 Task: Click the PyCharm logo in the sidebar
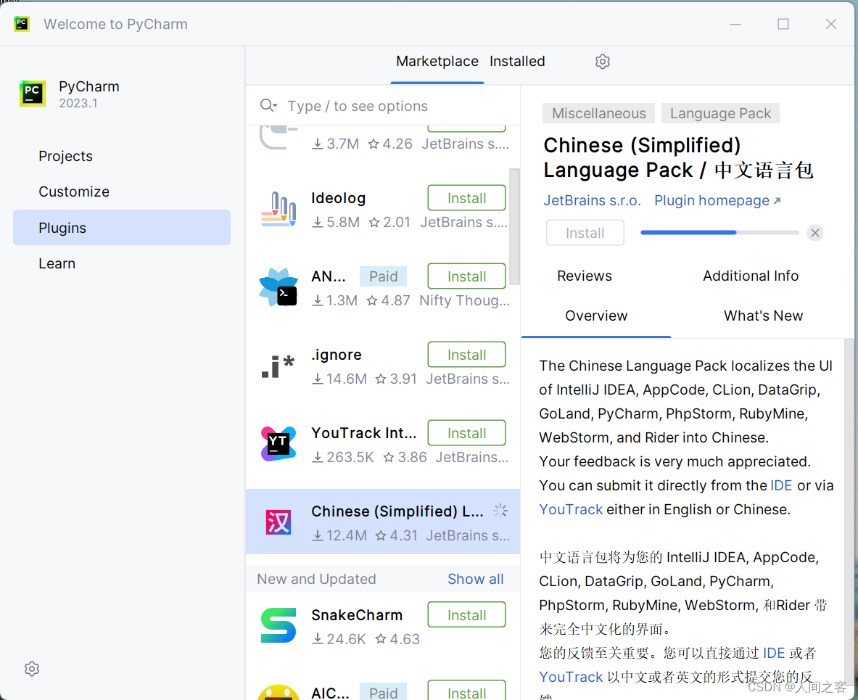click(x=33, y=94)
